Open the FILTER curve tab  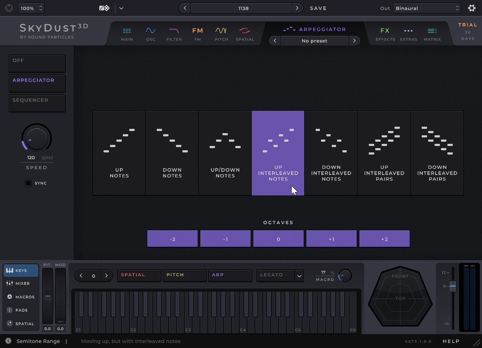point(174,34)
